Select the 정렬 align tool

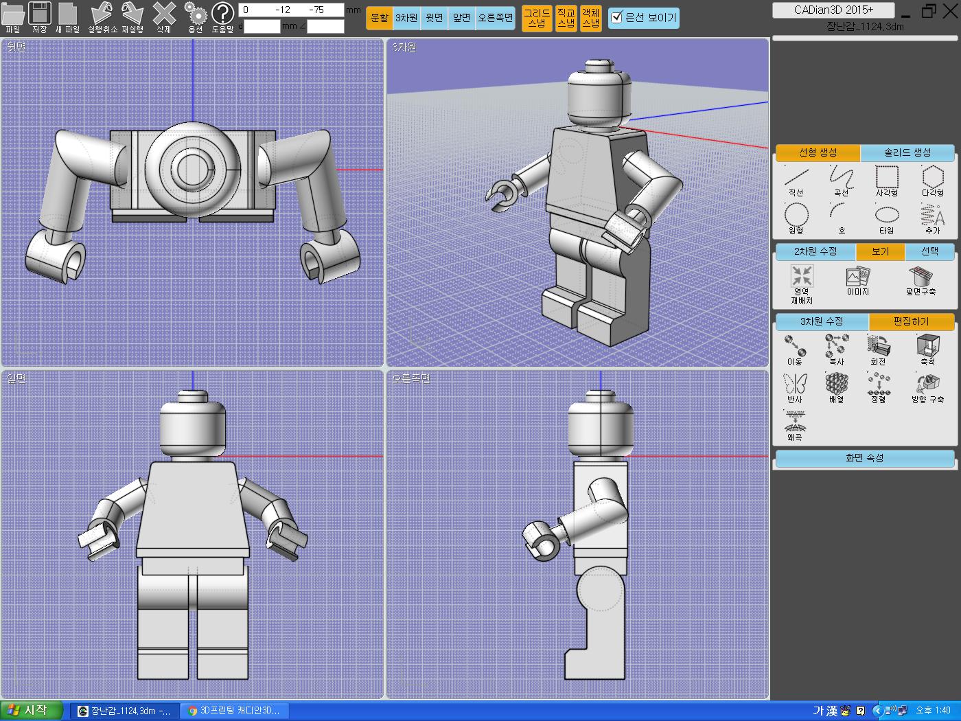click(879, 387)
